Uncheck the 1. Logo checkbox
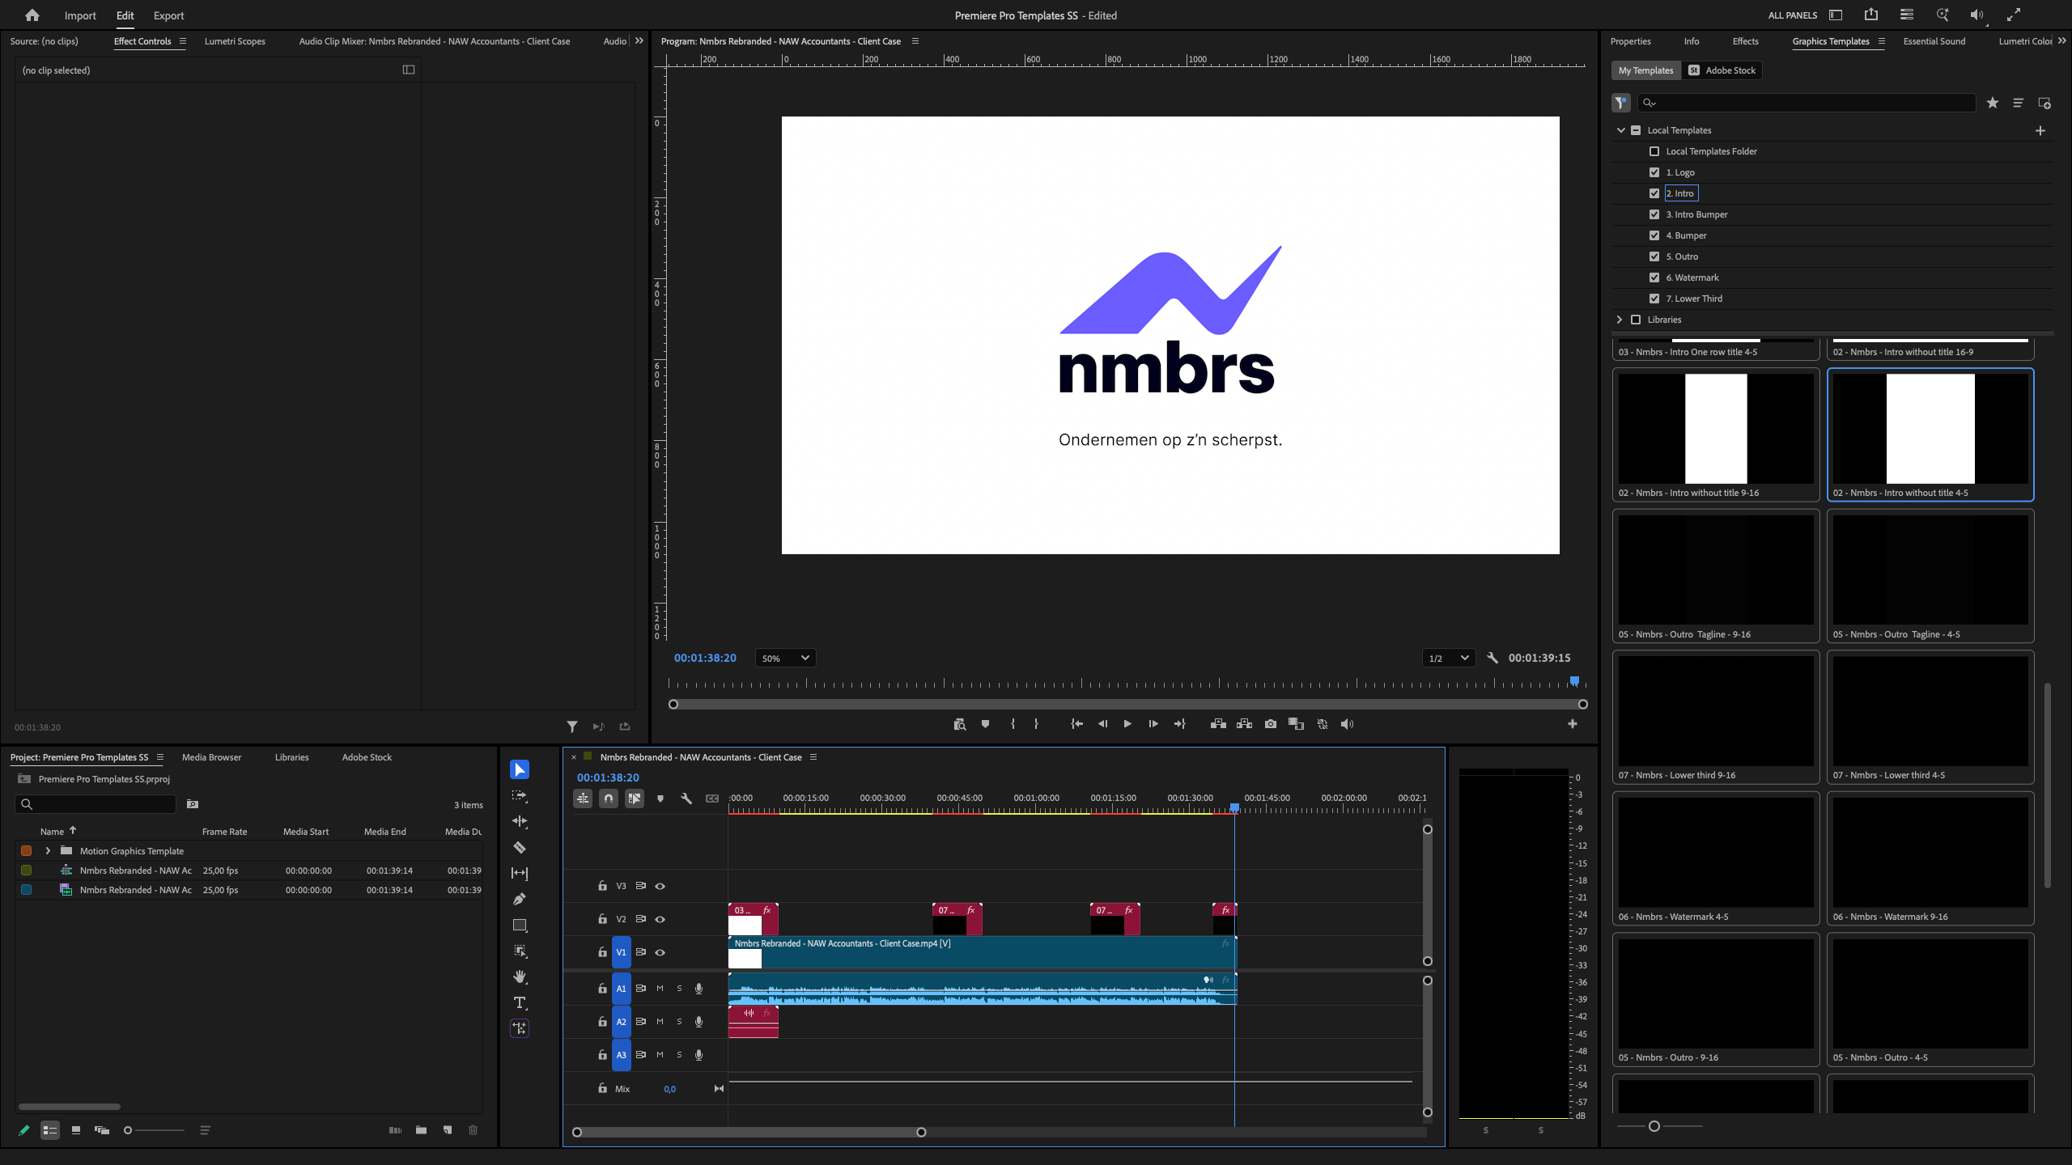2072x1165 pixels. (1654, 172)
